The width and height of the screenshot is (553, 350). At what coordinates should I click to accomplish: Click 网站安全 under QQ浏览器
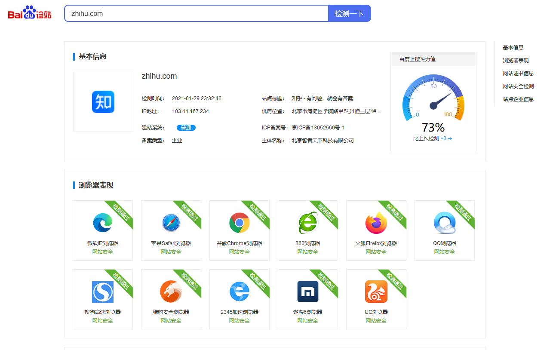444,252
